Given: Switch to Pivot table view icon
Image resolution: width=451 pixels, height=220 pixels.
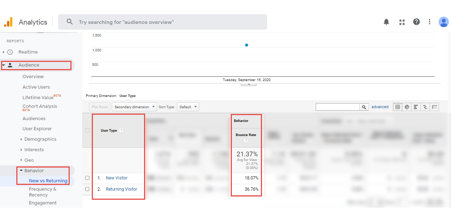Looking at the screenshot, I should click(x=434, y=107).
